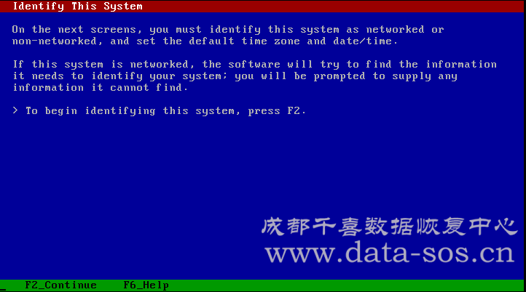Open help via F6_Help label
This screenshot has width=526, height=292.
tap(146, 285)
